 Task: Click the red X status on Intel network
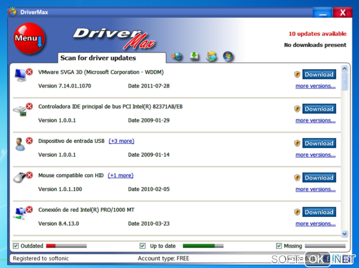click(29, 209)
